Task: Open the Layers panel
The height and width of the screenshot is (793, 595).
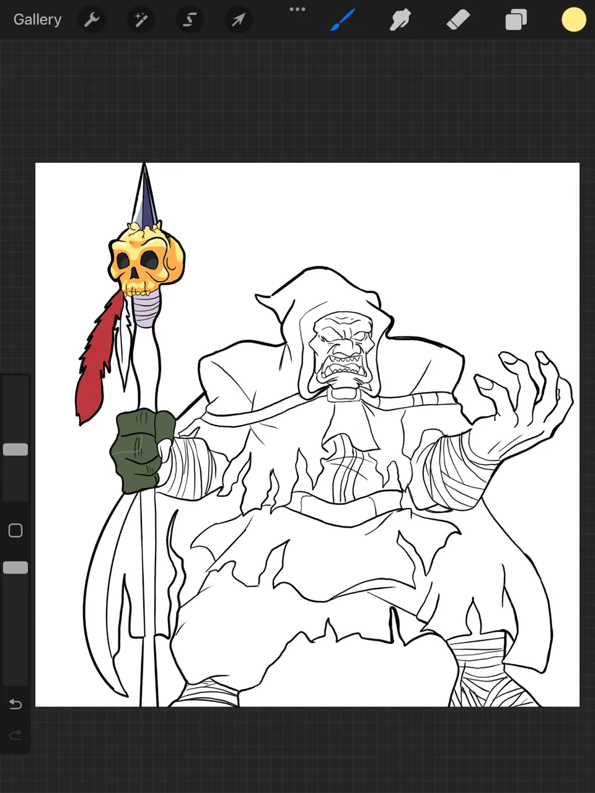Action: 516,20
